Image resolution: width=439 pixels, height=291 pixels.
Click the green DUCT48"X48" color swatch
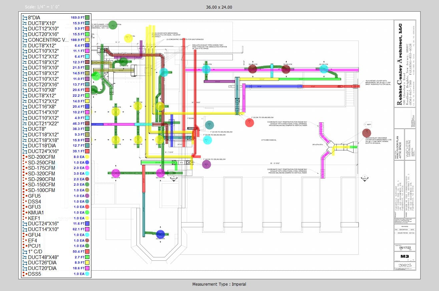pyautogui.click(x=87, y=257)
